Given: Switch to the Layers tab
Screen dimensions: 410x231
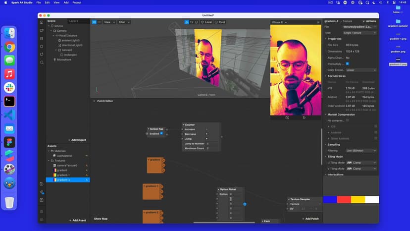Looking at the screenshot, I should click(74, 21).
